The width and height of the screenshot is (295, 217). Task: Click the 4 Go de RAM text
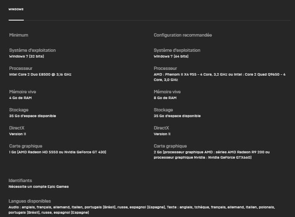[21, 98]
